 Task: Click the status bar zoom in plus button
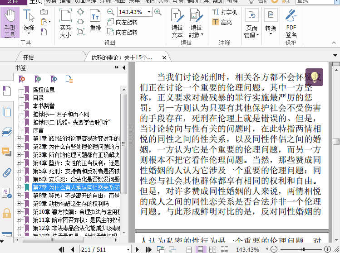(x=327, y=249)
